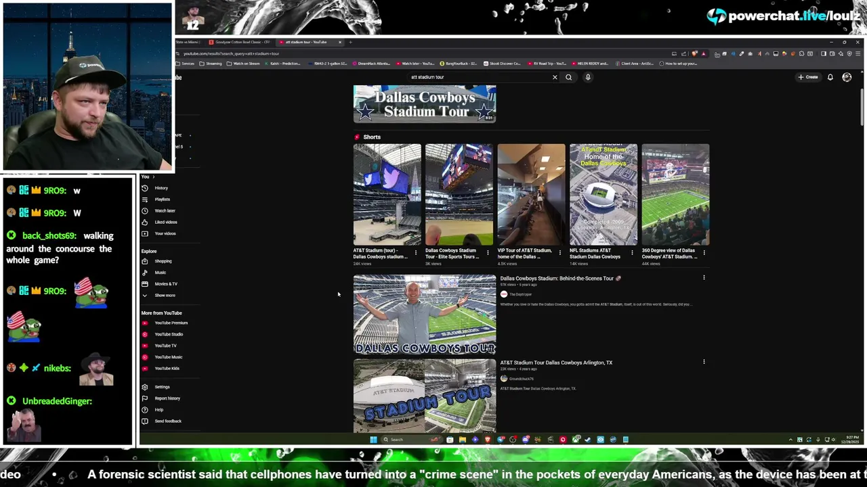
Task: Open Steam from the taskbar
Action: click(x=588, y=440)
